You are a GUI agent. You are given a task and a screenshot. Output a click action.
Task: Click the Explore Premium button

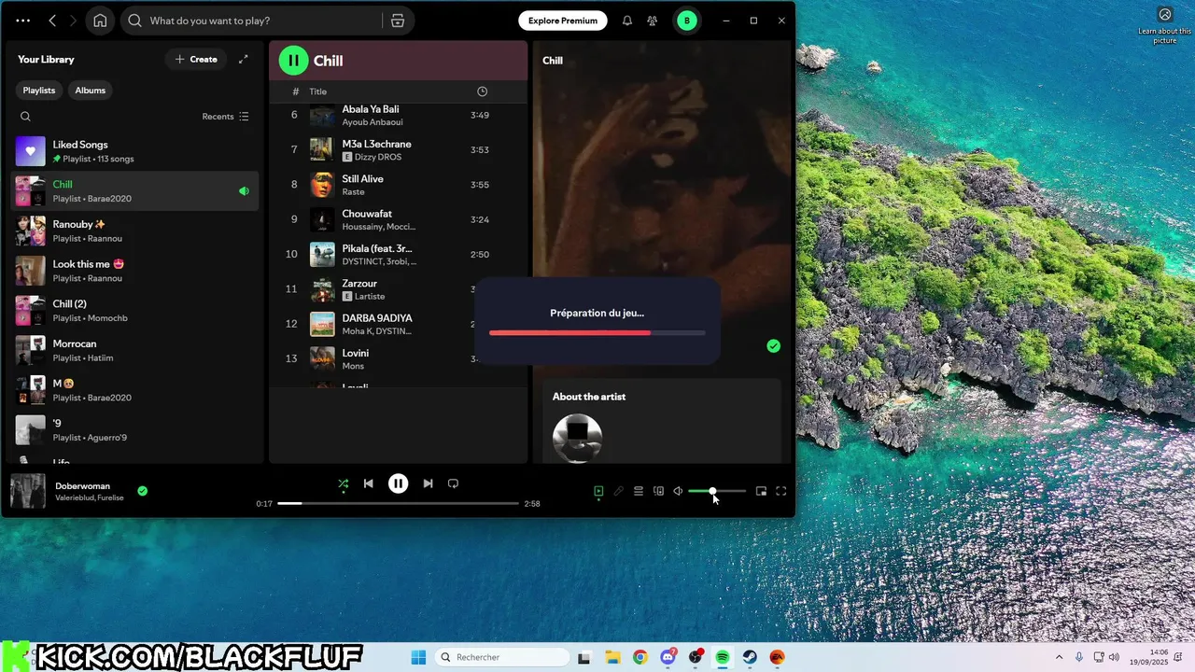563,21
